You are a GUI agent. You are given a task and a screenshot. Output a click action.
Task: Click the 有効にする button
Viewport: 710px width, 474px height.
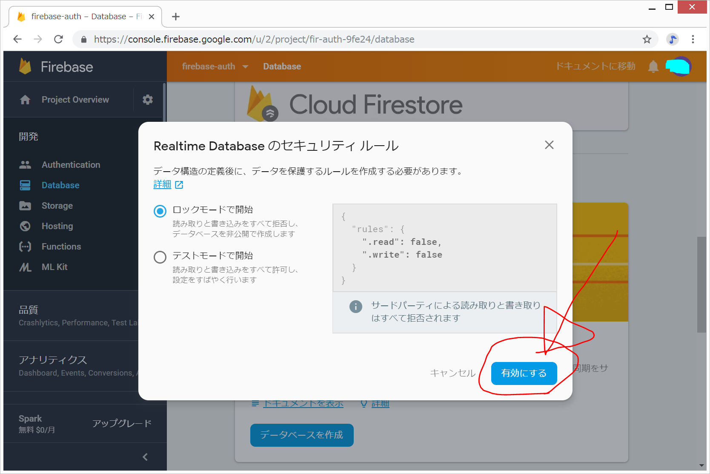(x=524, y=373)
